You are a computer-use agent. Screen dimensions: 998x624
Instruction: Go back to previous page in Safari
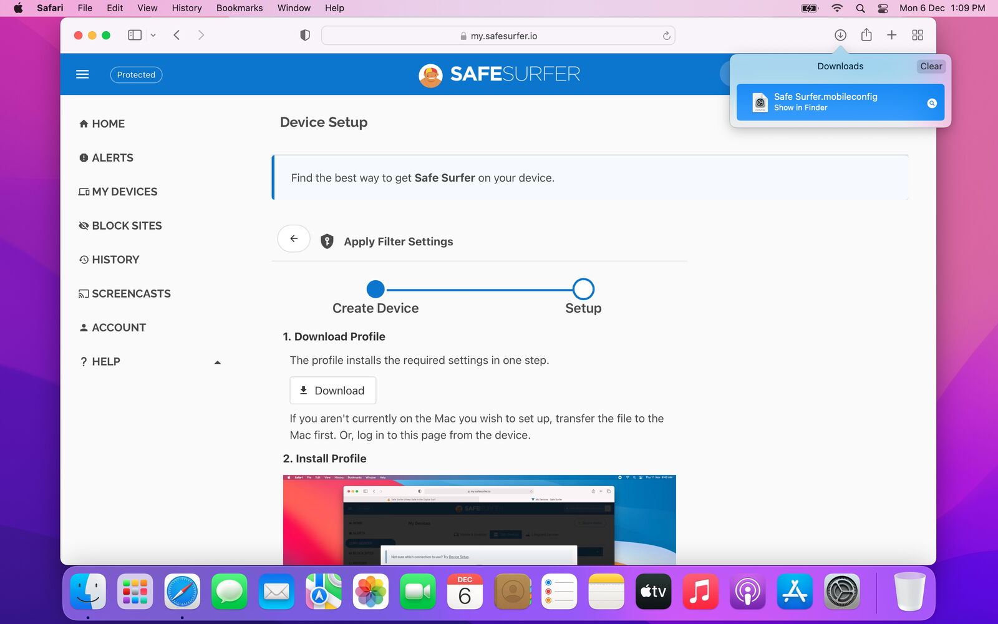click(x=177, y=35)
